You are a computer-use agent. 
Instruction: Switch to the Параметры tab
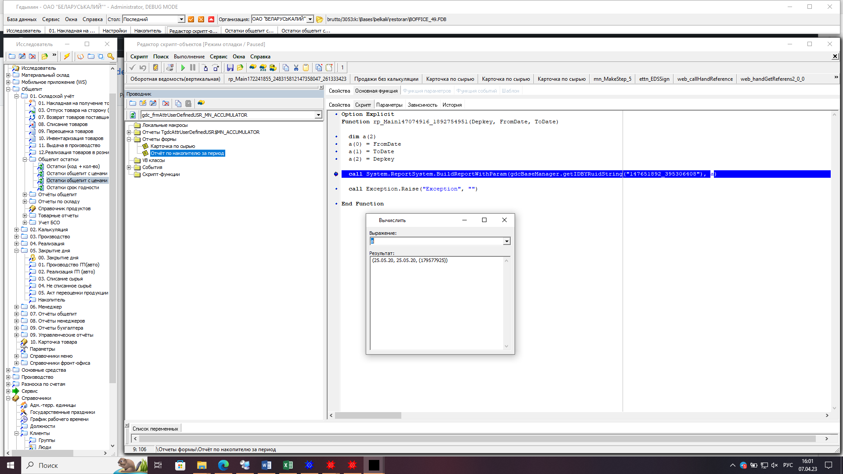tap(389, 105)
